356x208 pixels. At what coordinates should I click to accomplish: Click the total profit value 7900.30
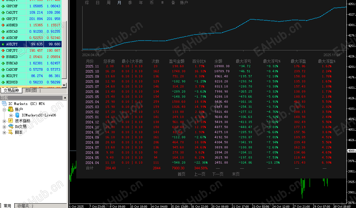pos(178,168)
